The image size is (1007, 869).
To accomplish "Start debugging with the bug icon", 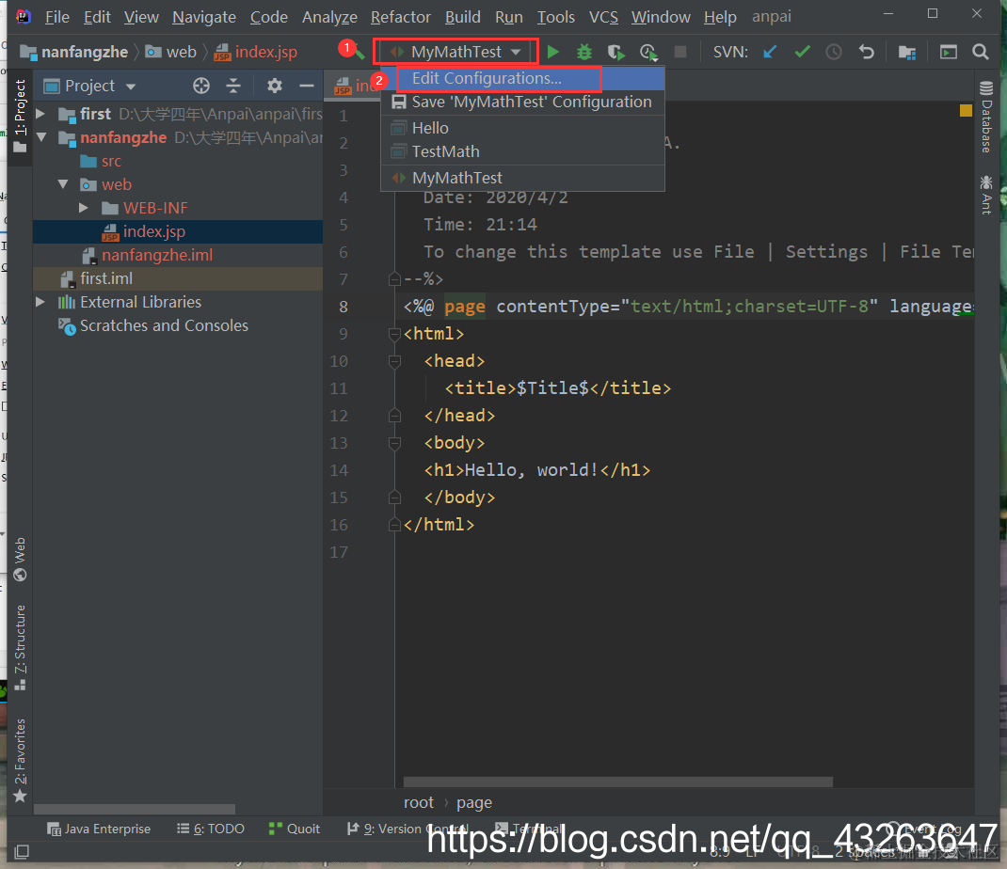I will (583, 52).
